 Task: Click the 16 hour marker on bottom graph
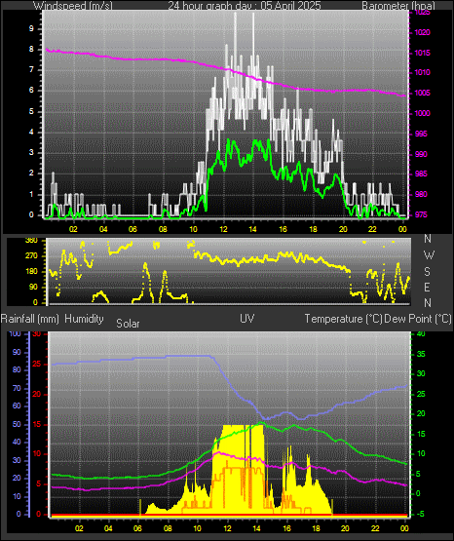click(286, 528)
